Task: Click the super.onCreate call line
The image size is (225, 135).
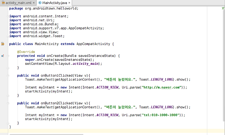Action: pos(60,60)
